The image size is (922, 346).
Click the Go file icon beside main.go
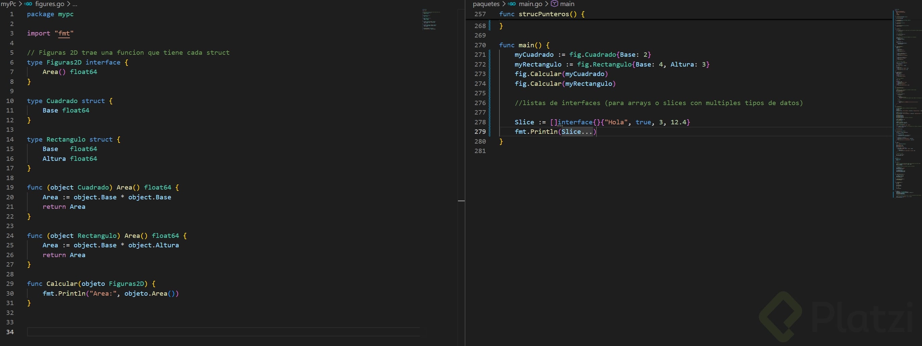pos(512,4)
